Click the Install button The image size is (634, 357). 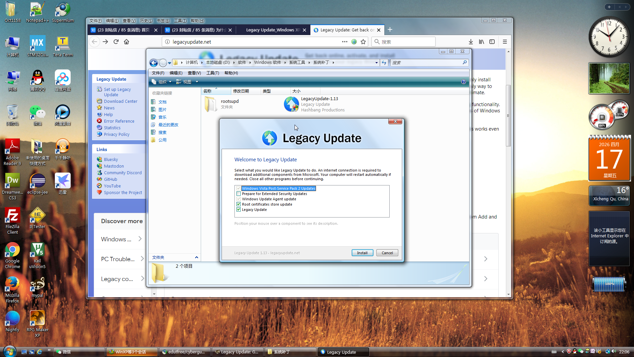pyautogui.click(x=362, y=253)
